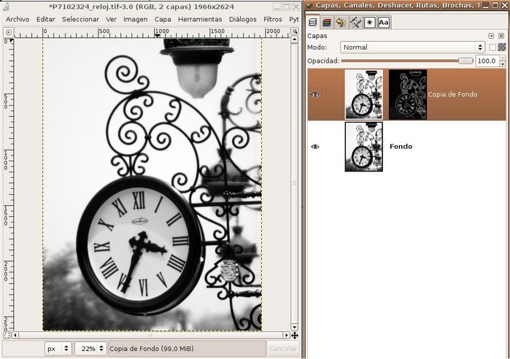
Task: Click the navigation cross icon at bottom-right of canvas
Action: click(x=295, y=335)
